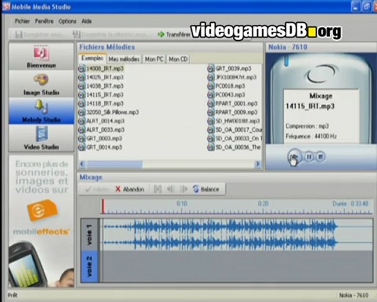This screenshot has width=377, height=302.
Task: Select file ALRT_0014.mp3
Action: click(105, 121)
